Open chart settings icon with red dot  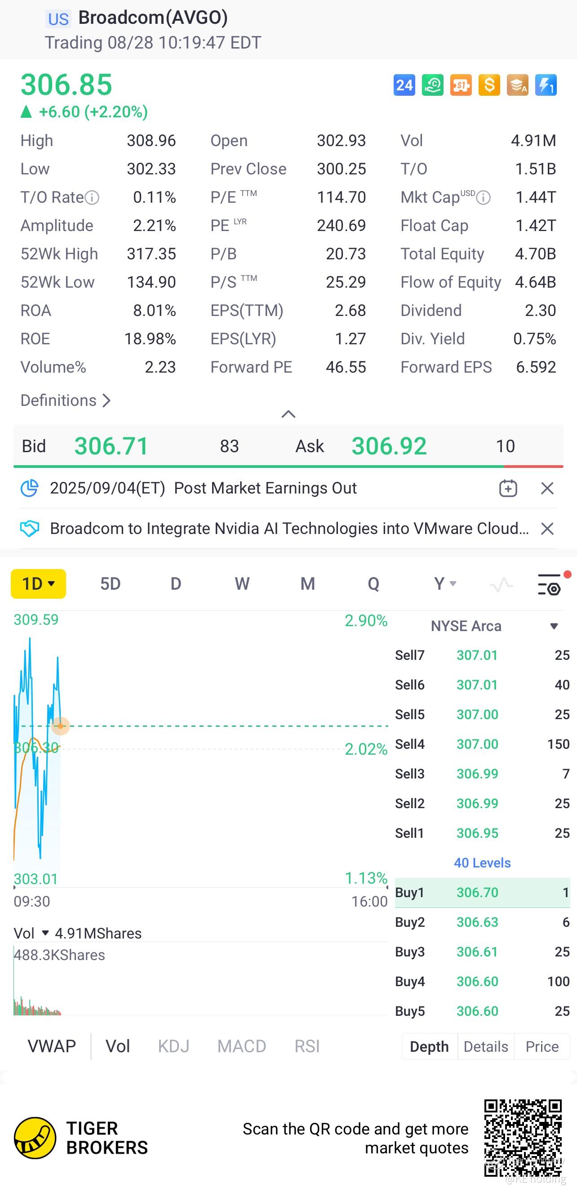550,584
